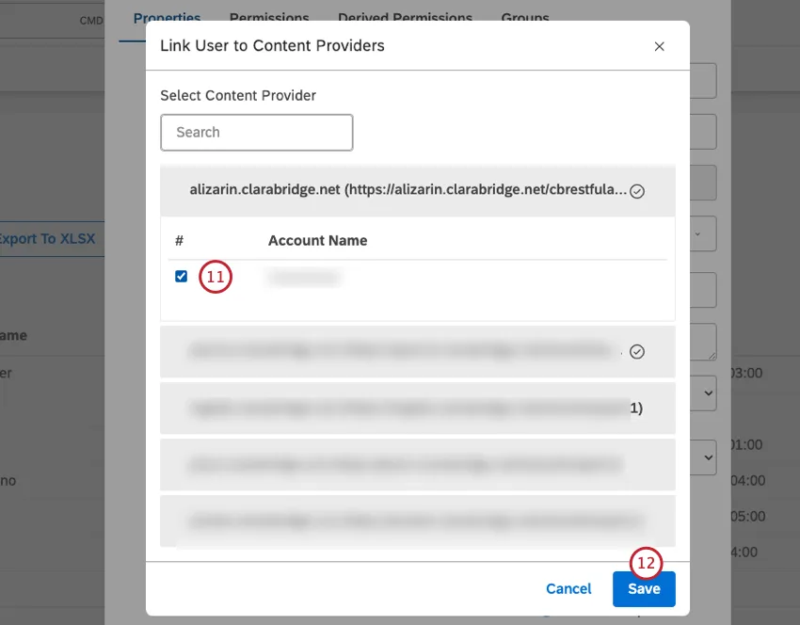Cancel linking the content provider
800x625 pixels.
568,588
